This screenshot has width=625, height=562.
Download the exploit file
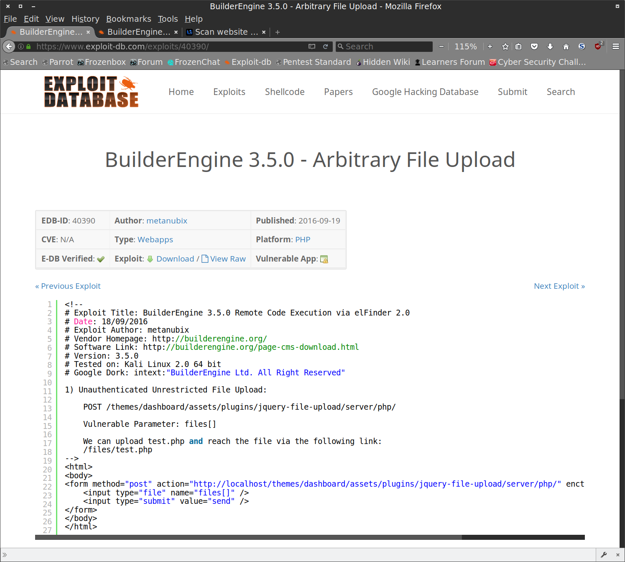pyautogui.click(x=175, y=259)
